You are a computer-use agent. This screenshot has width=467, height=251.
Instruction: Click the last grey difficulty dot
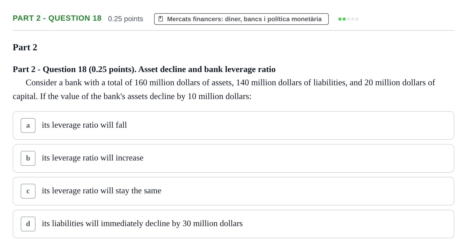[x=357, y=19]
